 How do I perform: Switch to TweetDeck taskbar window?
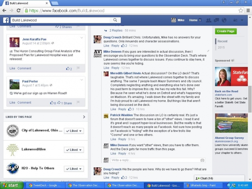click(45, 186)
